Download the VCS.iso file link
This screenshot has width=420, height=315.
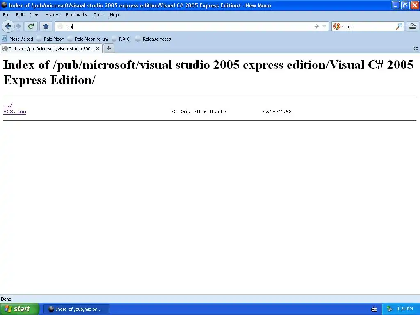[15, 112]
